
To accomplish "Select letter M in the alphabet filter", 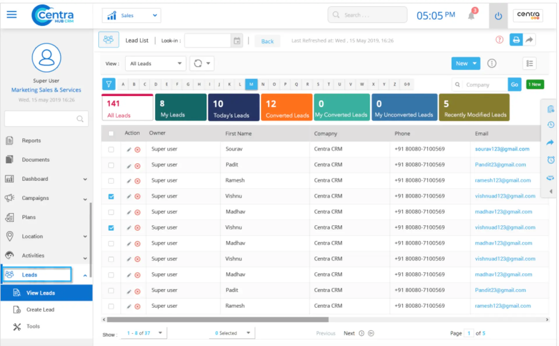I will [x=251, y=84].
